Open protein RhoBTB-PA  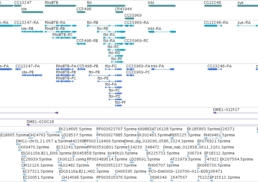[66, 66]
